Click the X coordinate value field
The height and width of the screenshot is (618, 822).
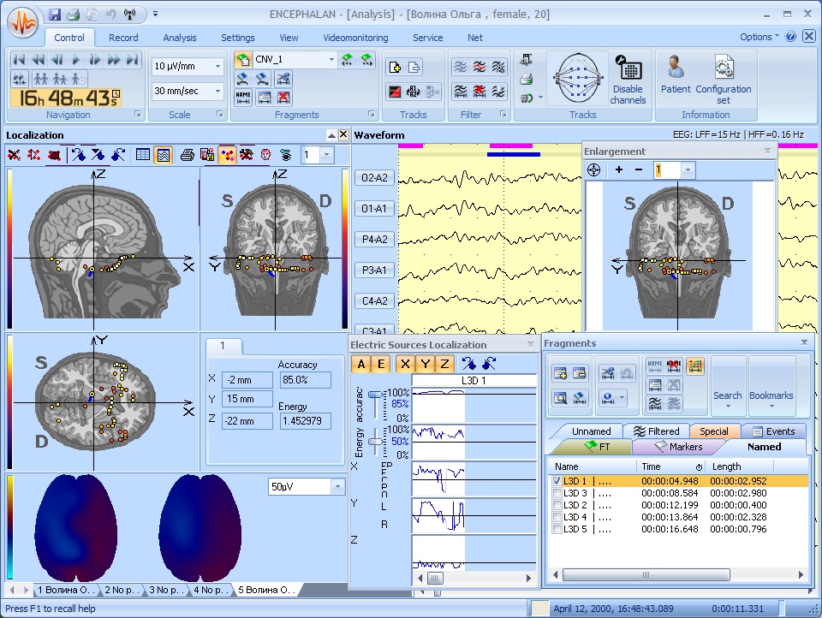(x=247, y=379)
